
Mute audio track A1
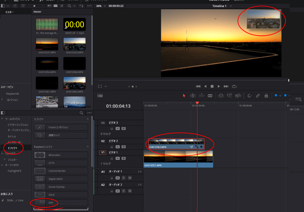point(130,178)
